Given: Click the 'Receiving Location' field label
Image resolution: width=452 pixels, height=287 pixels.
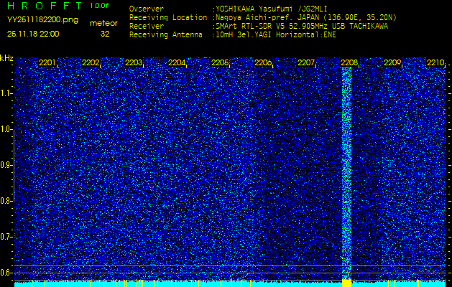Looking at the screenshot, I should (x=168, y=17).
